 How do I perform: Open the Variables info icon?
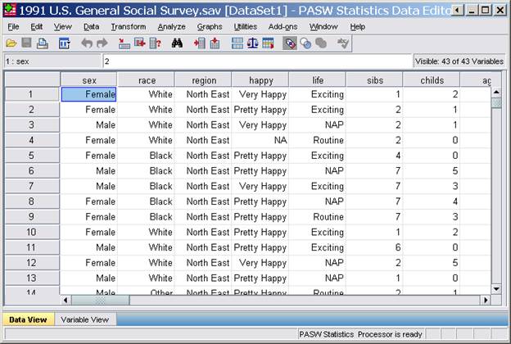(156, 43)
